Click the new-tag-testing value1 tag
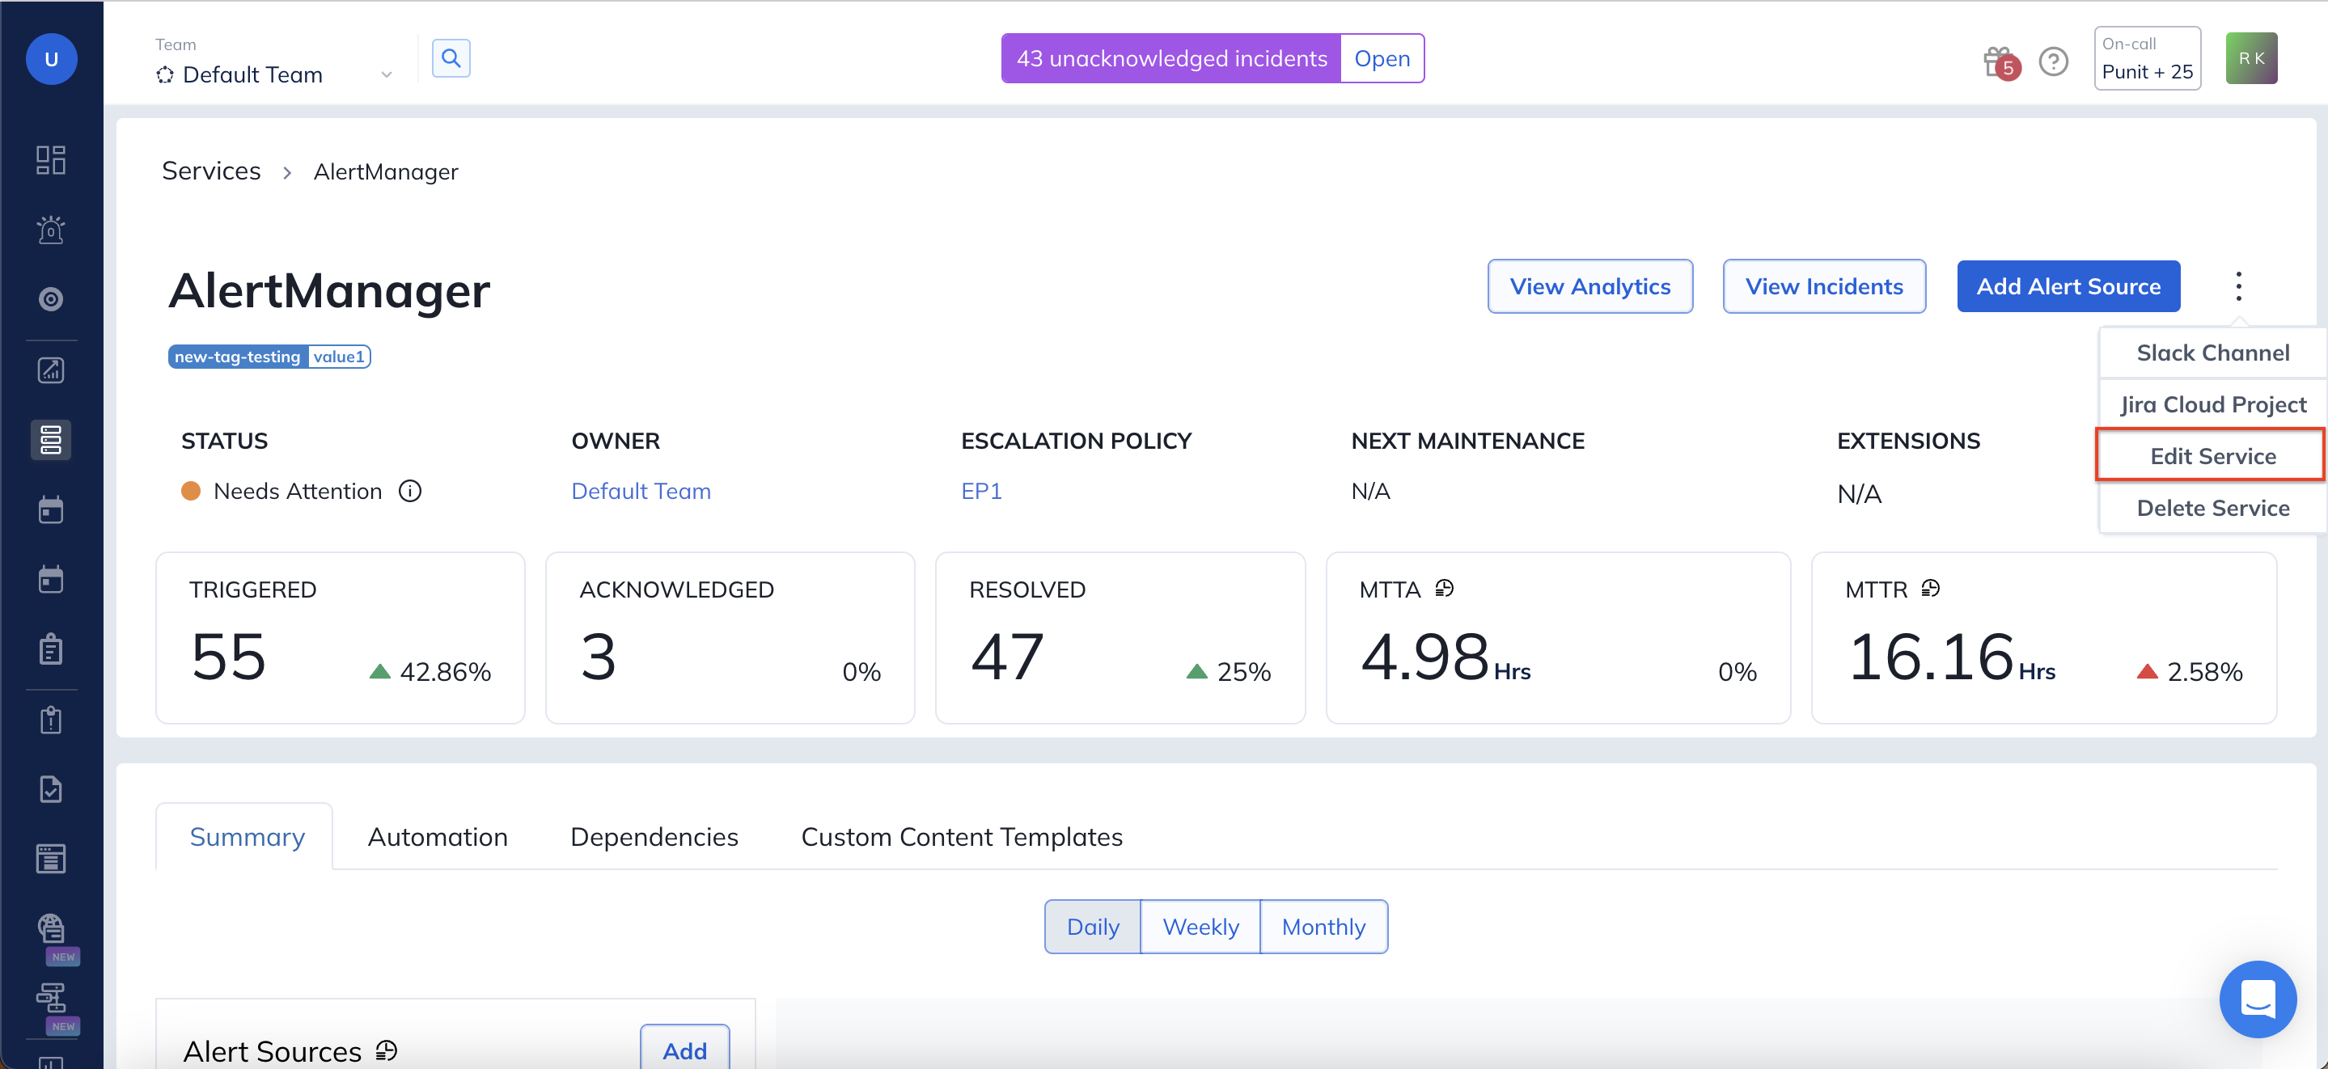2328x1069 pixels. (269, 356)
